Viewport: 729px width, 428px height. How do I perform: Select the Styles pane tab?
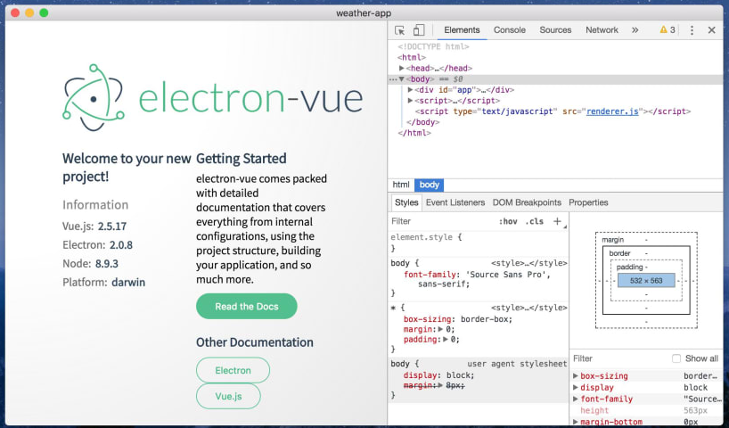pos(406,202)
